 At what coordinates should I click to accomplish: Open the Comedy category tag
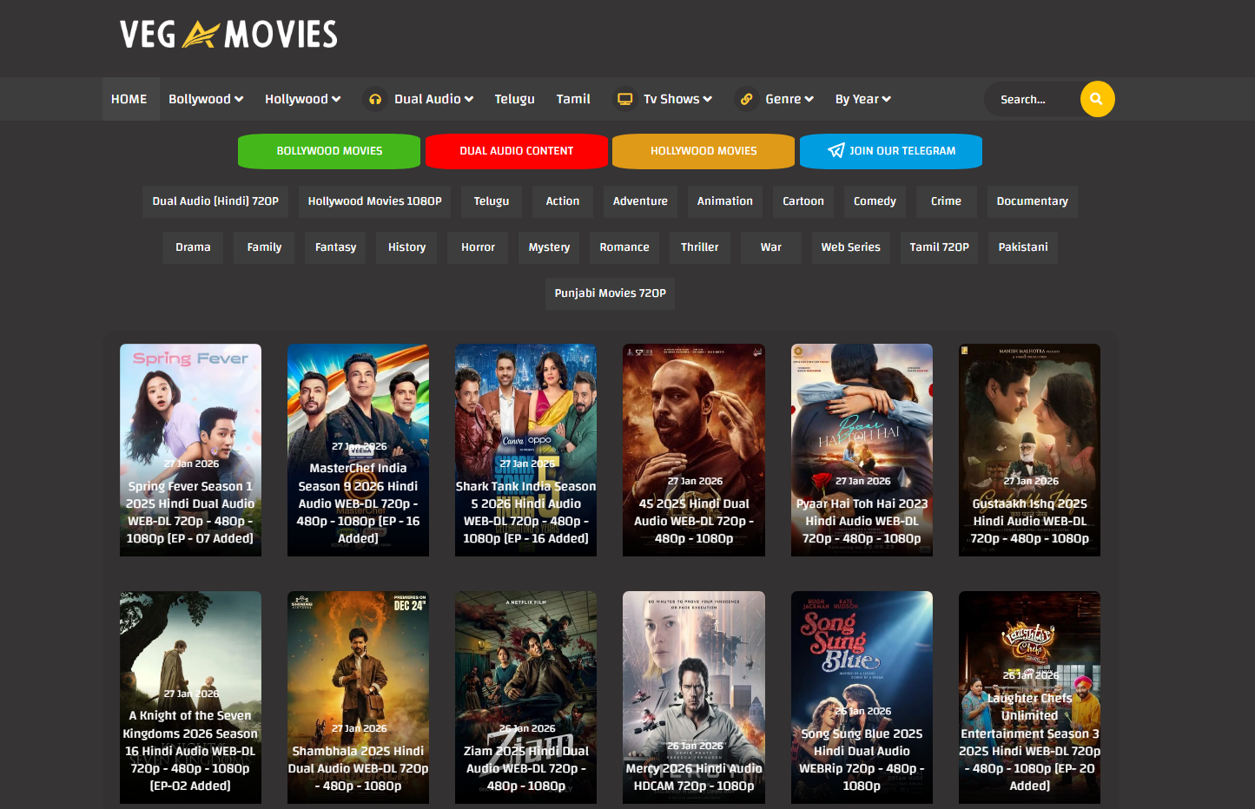pos(875,201)
